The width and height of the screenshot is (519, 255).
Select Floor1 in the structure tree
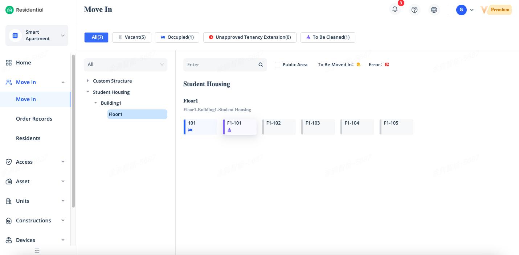pyautogui.click(x=137, y=114)
